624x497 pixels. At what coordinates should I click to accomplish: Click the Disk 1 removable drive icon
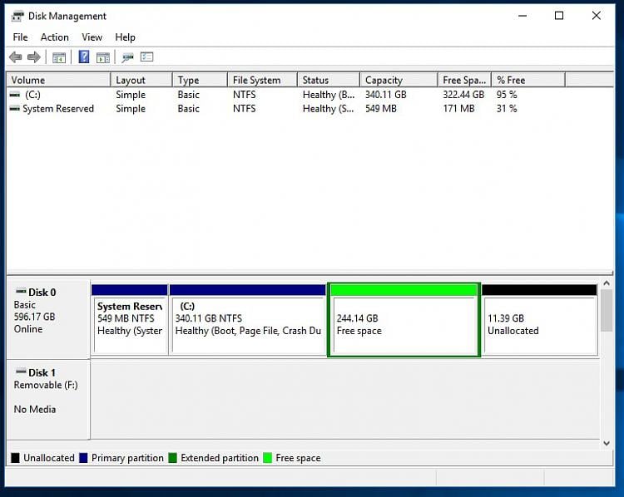point(21,372)
